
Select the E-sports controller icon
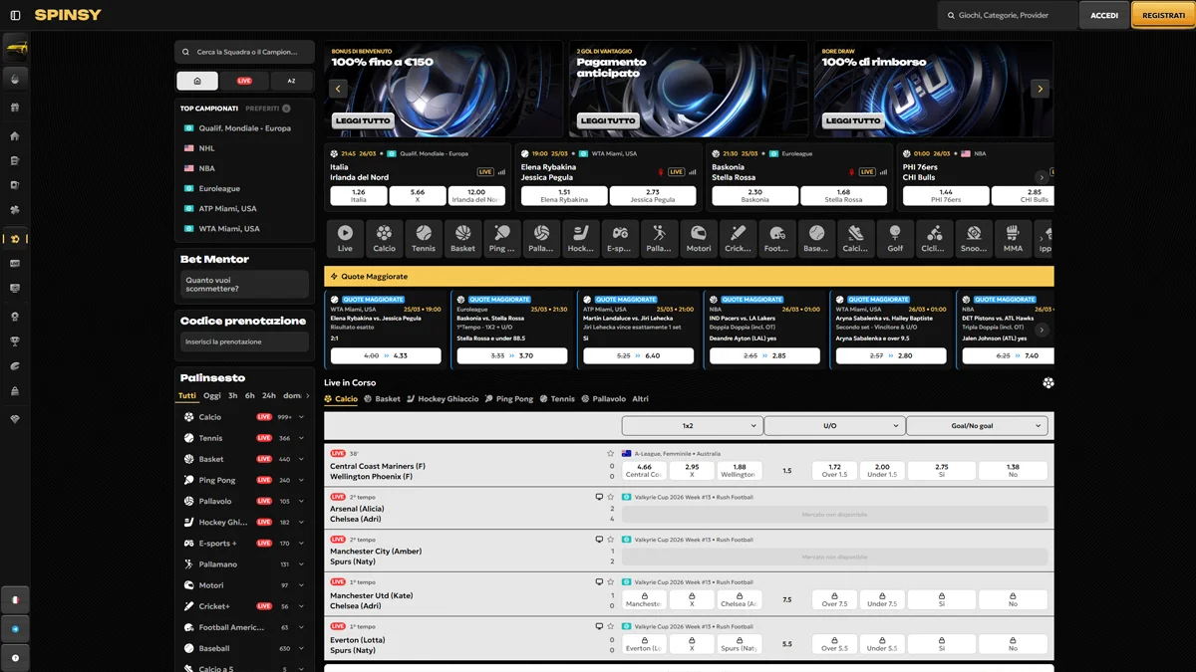tap(620, 238)
